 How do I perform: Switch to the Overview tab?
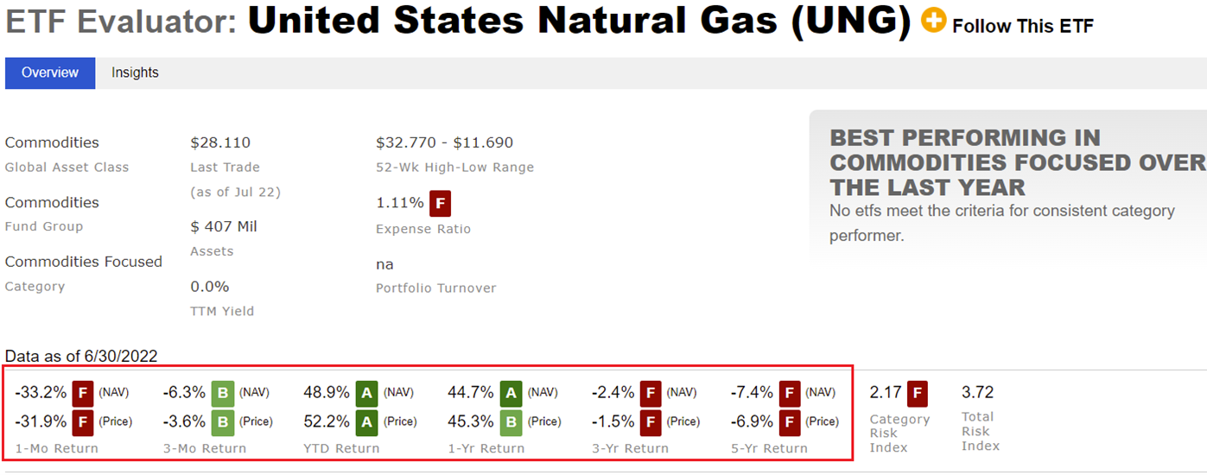coord(50,73)
